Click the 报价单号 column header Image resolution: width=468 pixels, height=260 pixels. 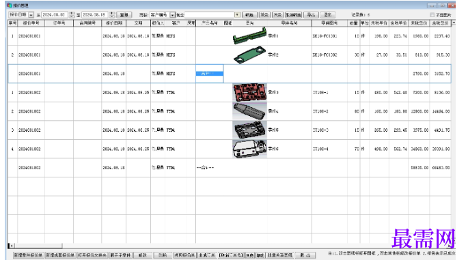point(31,23)
